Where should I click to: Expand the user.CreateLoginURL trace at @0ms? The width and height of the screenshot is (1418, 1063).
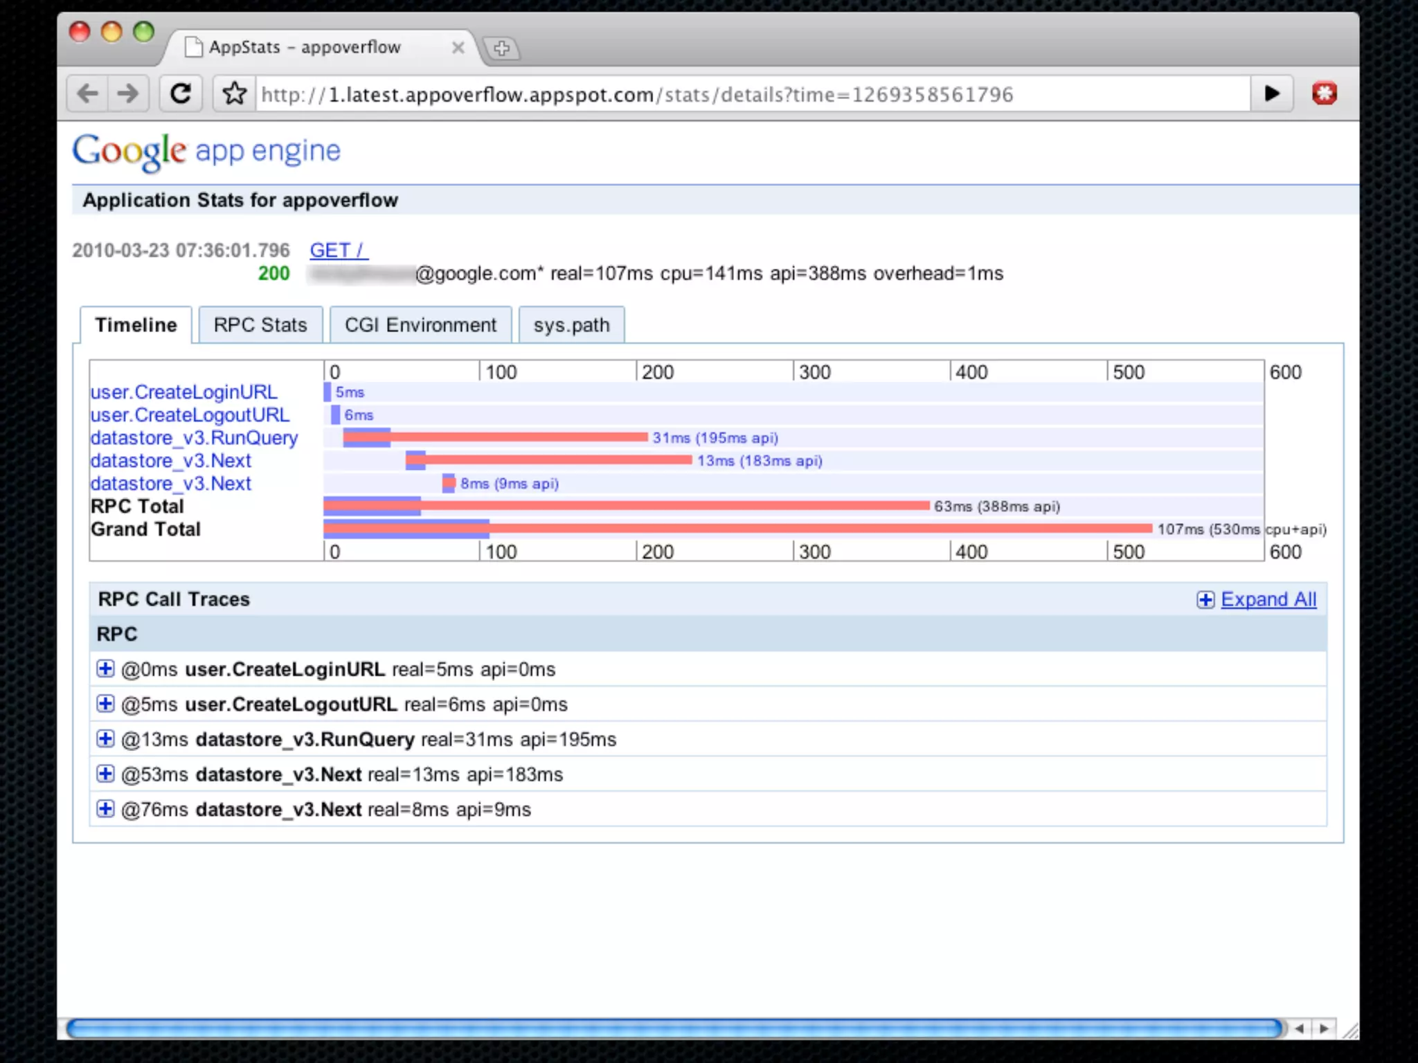[105, 669]
